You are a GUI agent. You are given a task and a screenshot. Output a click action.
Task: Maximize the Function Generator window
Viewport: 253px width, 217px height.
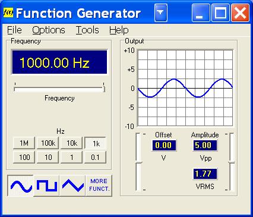click(x=220, y=13)
